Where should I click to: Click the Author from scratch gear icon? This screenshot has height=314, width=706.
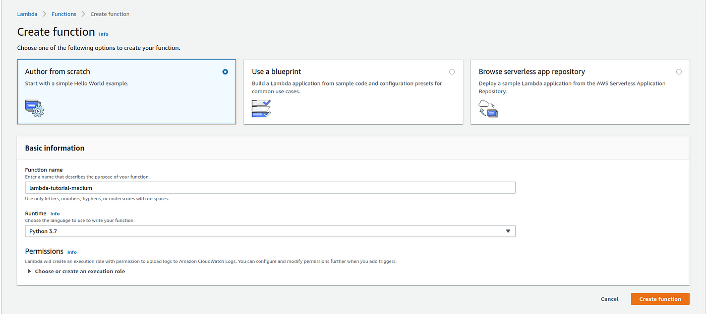[x=34, y=109]
